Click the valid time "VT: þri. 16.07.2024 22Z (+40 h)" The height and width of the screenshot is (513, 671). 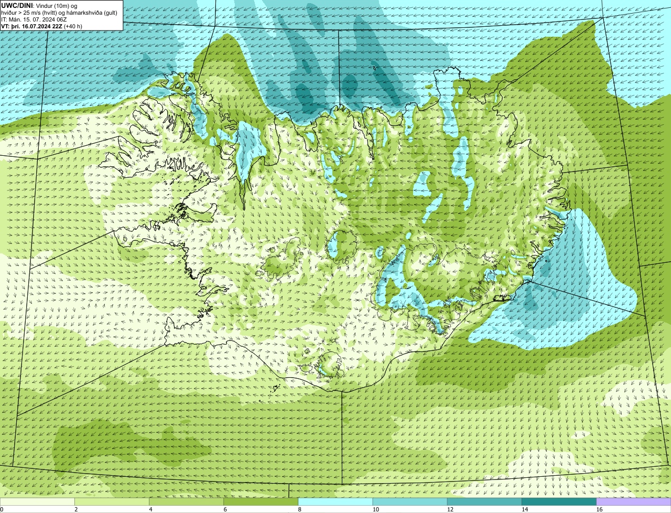[41, 26]
